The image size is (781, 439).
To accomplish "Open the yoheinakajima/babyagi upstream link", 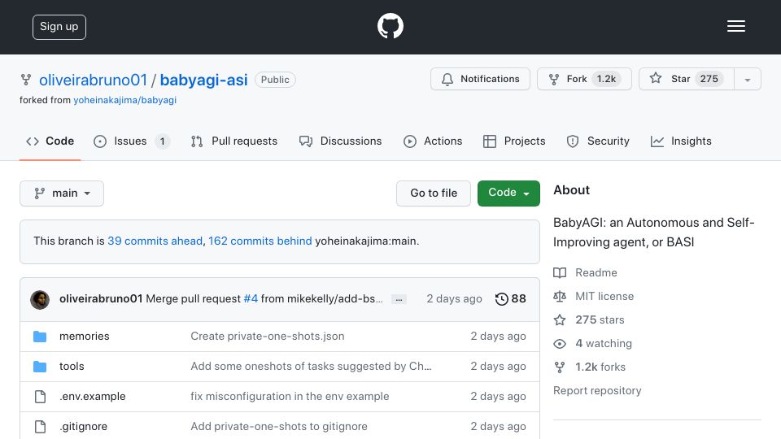I will 125,100.
